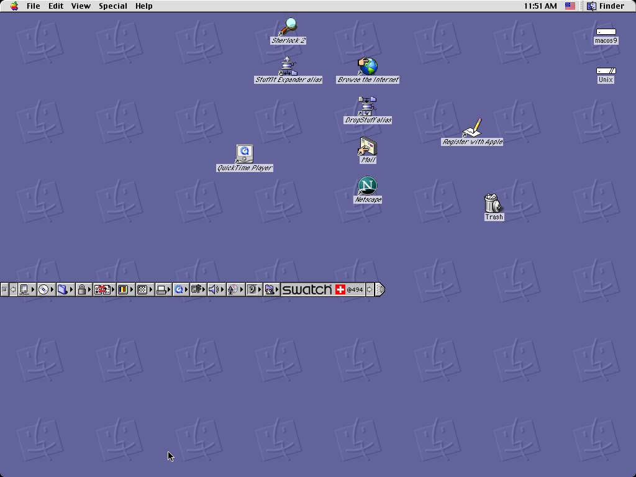Open the Keychain padlock control strip module
This screenshot has width=636, height=477.
[84, 289]
